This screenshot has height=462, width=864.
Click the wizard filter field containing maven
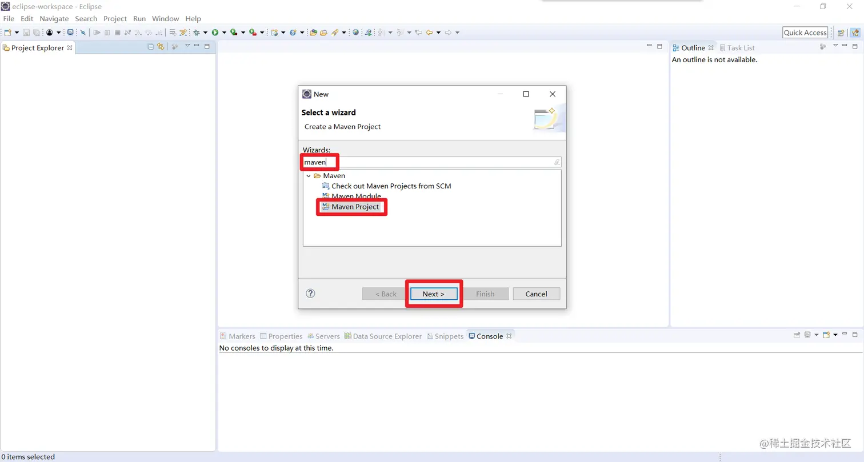click(x=432, y=162)
